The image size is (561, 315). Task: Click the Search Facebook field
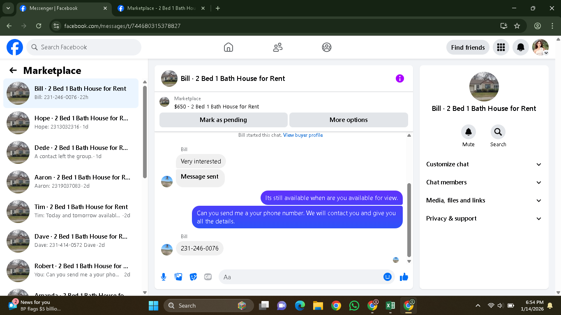[84, 47]
